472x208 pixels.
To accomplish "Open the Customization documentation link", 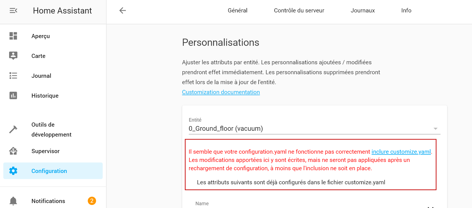I will pyautogui.click(x=221, y=92).
